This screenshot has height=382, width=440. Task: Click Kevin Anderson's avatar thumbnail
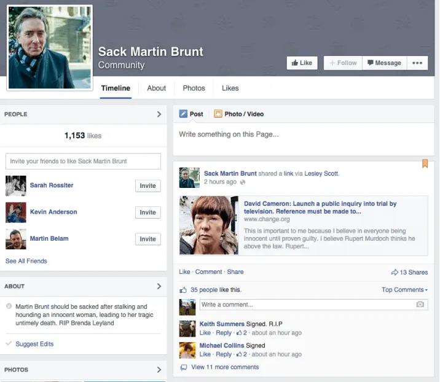pyautogui.click(x=16, y=212)
